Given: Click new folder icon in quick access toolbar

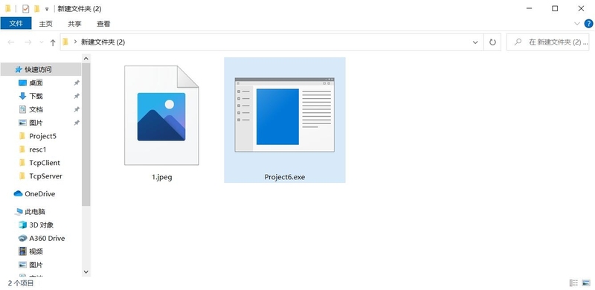Looking at the screenshot, I should tap(36, 8).
